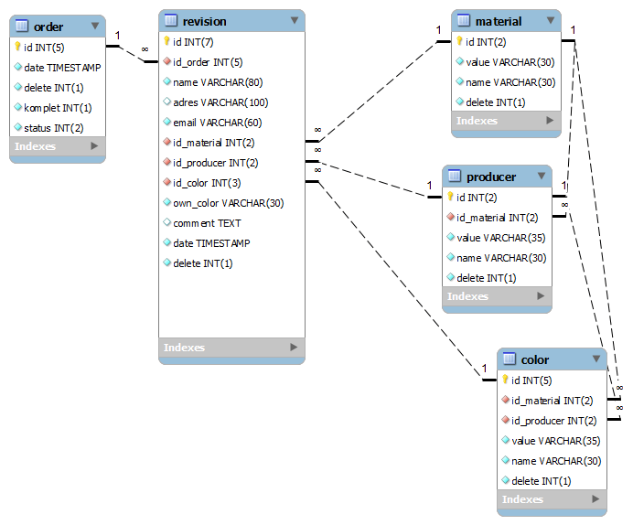Click the revision table header icon

170,21
